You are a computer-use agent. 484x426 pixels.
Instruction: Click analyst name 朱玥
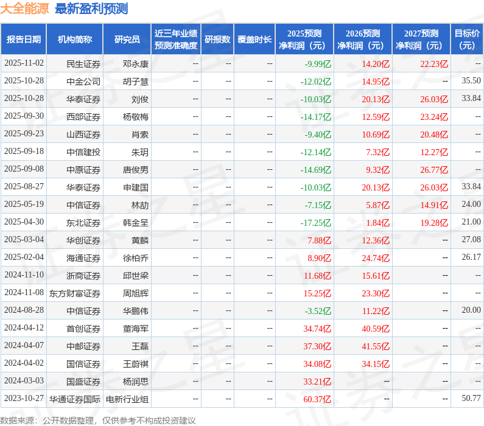[x=140, y=152]
